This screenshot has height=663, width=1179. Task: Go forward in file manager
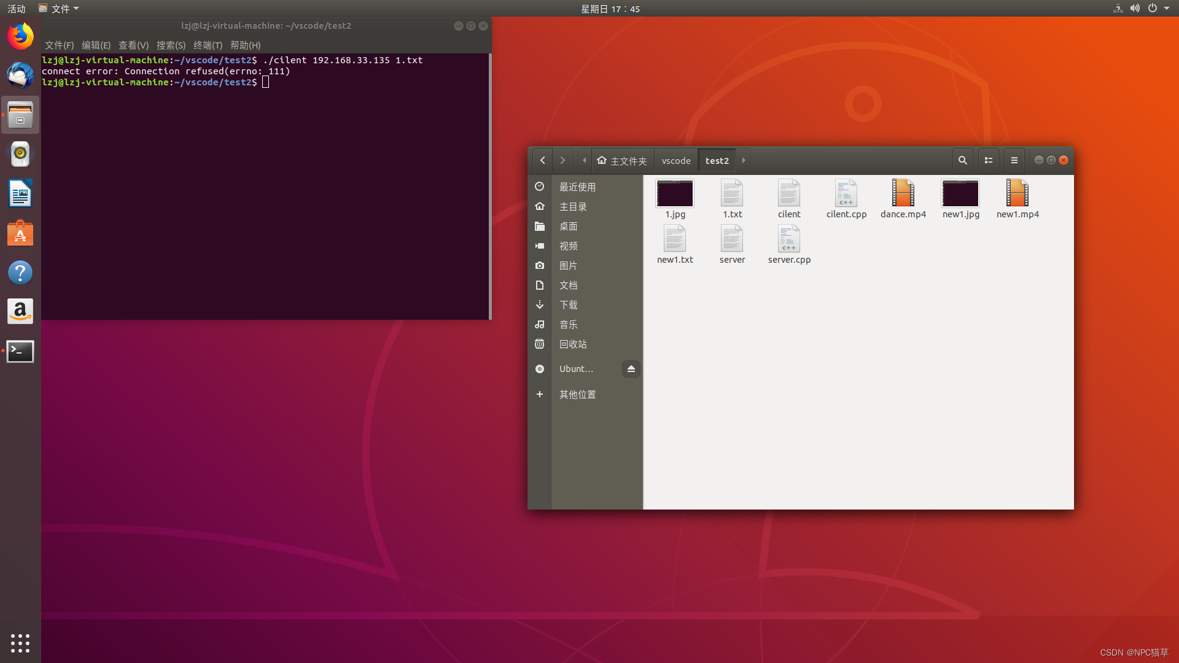click(x=562, y=160)
